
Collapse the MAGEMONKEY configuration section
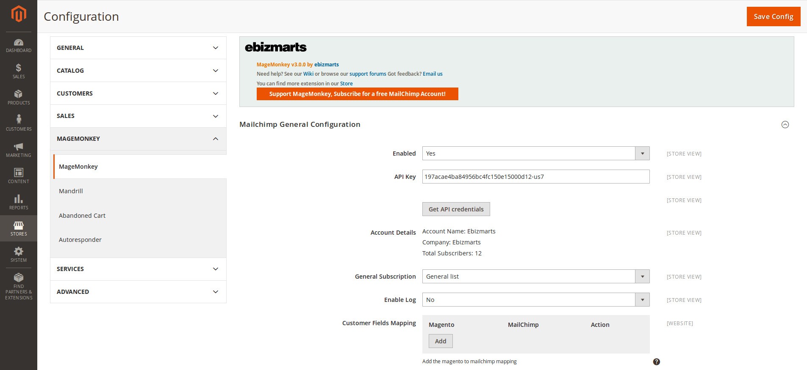coord(138,139)
